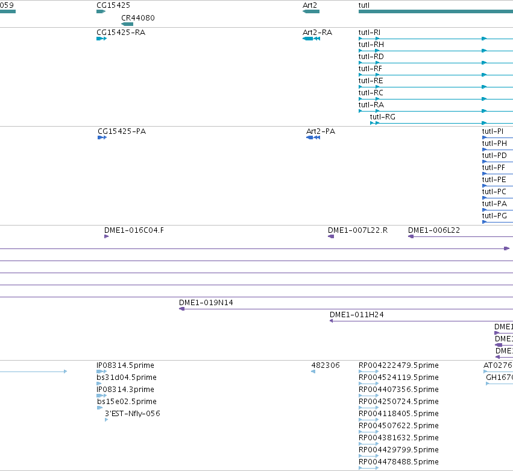Screen dimensions: 513x471
Task: Select the CG15425 gene label
Action: [113, 5]
